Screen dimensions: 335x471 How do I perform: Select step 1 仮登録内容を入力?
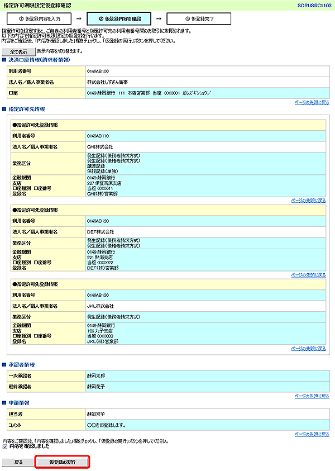point(39,18)
